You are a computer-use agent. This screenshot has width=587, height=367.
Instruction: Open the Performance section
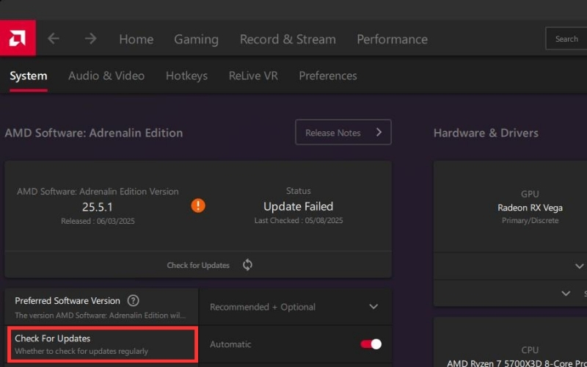click(392, 40)
